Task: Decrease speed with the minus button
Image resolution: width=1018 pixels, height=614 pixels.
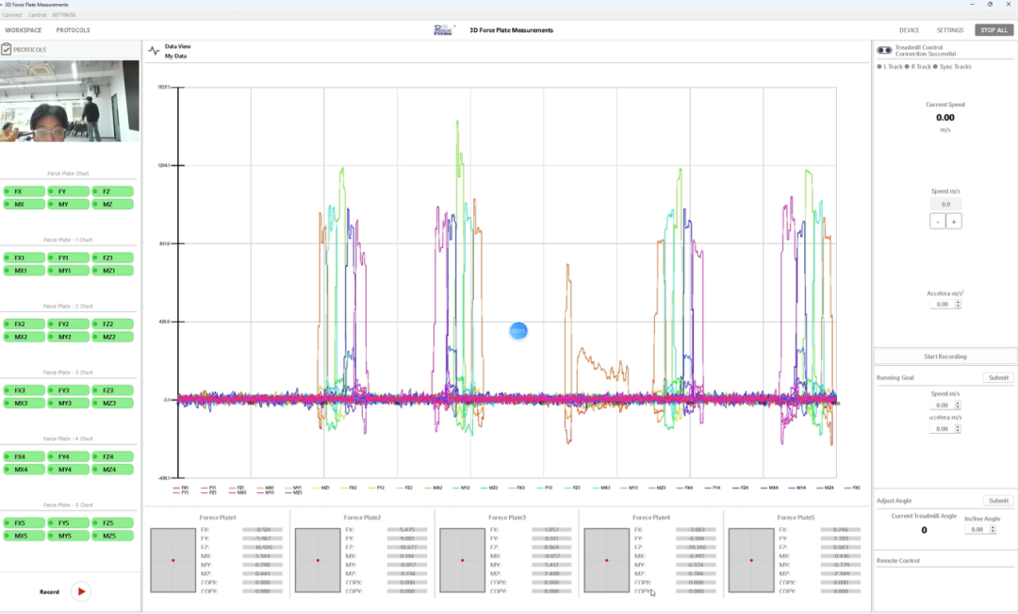Action: (937, 221)
